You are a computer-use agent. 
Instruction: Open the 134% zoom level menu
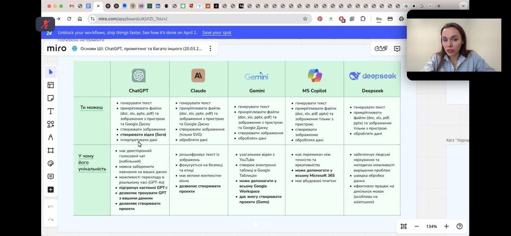432,226
